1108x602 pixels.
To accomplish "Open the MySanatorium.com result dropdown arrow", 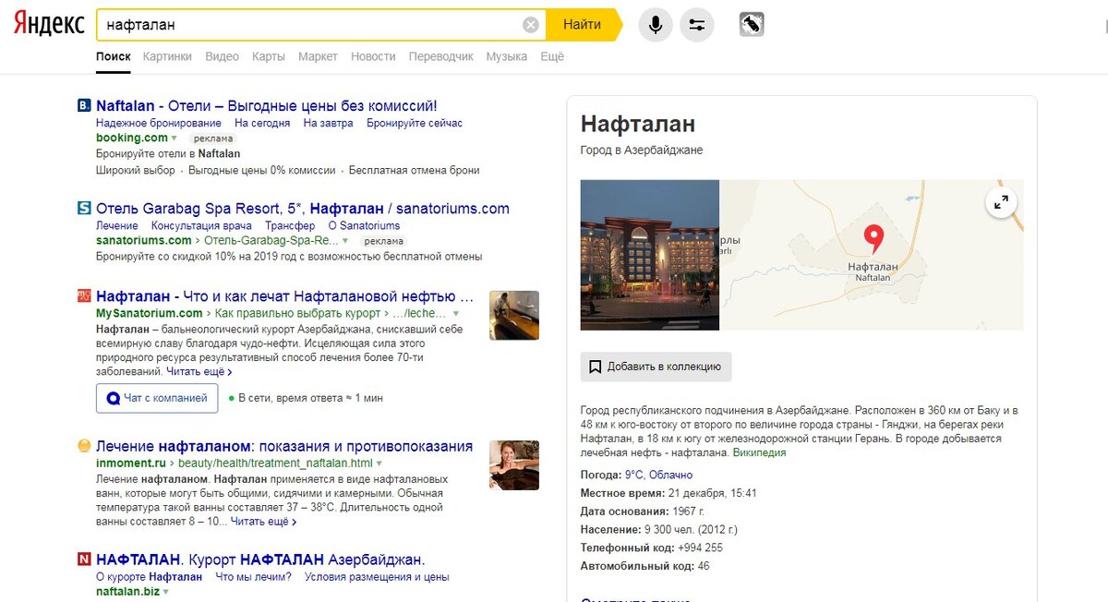I will [x=455, y=314].
